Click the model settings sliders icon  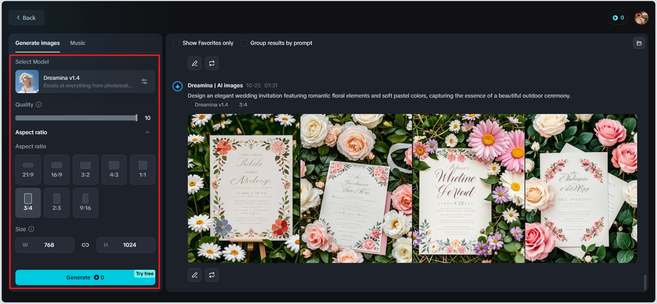[144, 82]
